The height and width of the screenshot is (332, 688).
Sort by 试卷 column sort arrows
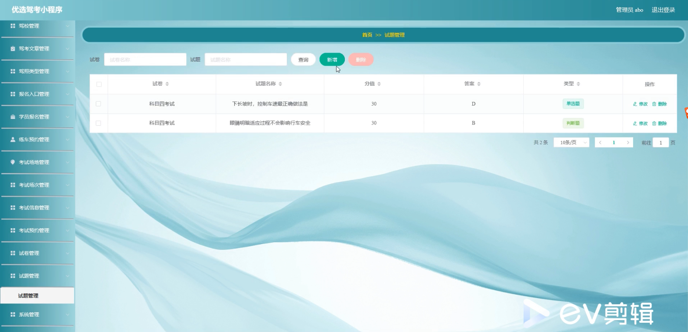[x=167, y=84]
